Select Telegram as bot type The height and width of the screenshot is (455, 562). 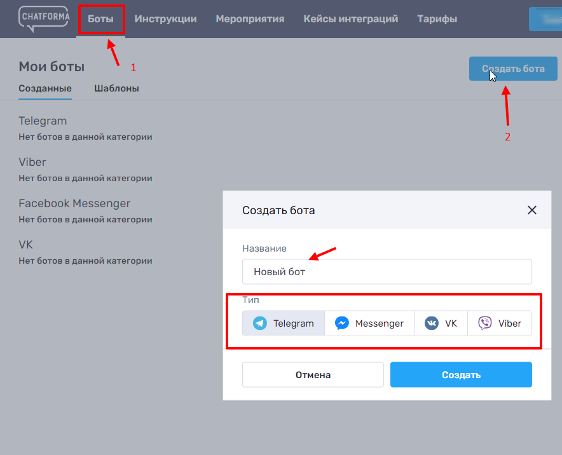(x=284, y=323)
